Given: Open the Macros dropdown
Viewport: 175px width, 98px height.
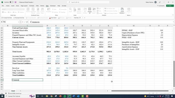Looking at the screenshot, I should point(129,11).
